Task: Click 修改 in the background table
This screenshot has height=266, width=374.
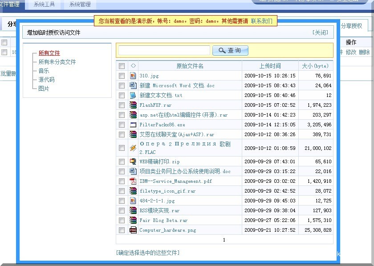Action: click(351, 52)
